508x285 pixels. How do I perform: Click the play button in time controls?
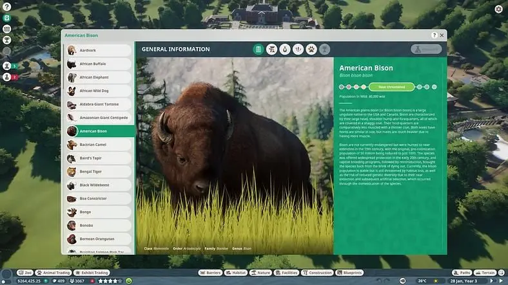tap(501, 281)
